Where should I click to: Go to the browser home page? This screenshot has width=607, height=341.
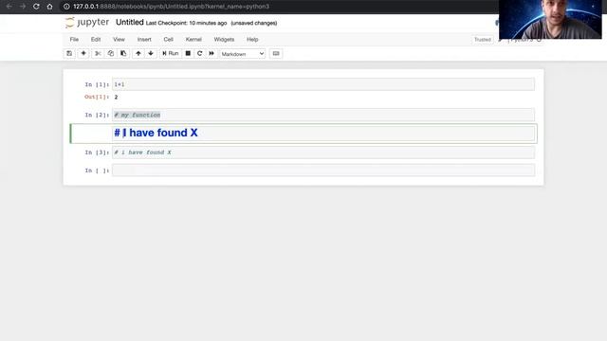49,7
